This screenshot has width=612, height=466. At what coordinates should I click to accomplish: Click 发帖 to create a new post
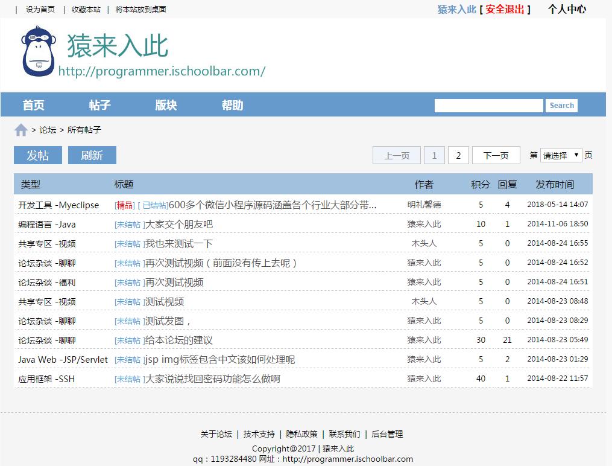[37, 155]
